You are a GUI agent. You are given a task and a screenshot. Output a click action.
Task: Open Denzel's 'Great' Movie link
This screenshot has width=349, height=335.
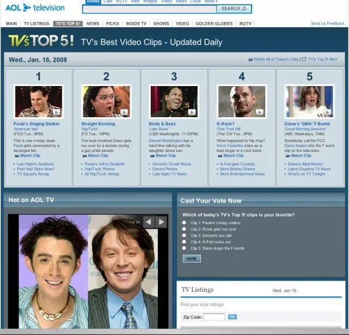(172, 164)
